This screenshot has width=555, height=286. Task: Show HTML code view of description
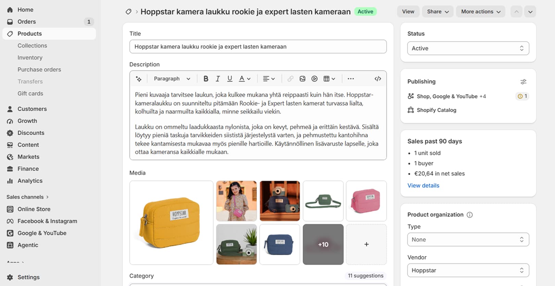coord(378,79)
